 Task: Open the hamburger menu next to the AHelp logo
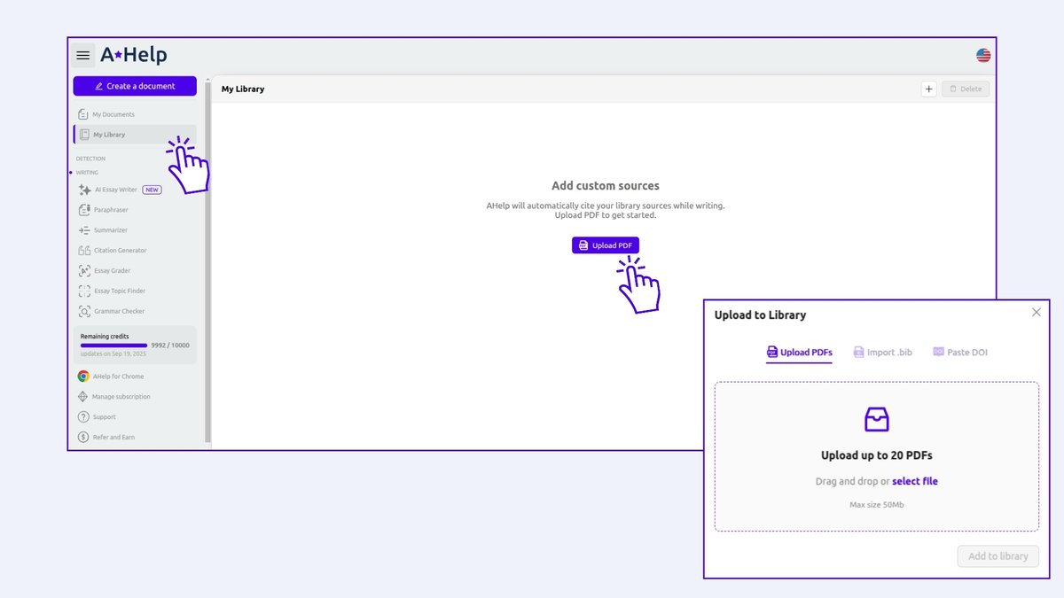click(x=82, y=55)
